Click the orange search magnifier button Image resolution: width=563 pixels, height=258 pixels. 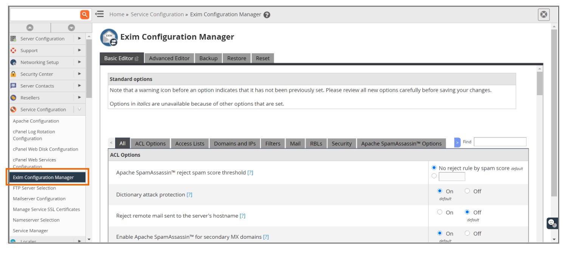click(85, 15)
